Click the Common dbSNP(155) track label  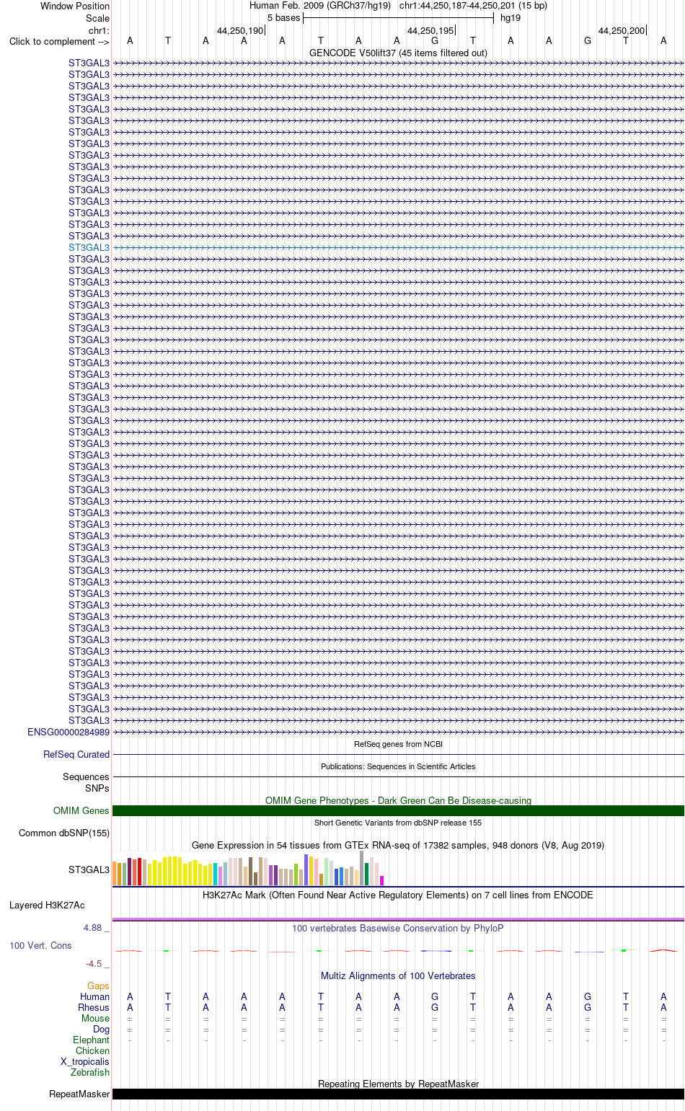[x=64, y=833]
